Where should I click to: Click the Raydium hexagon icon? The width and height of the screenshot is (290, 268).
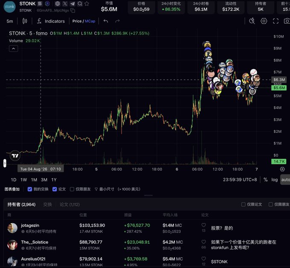click(47, 3)
